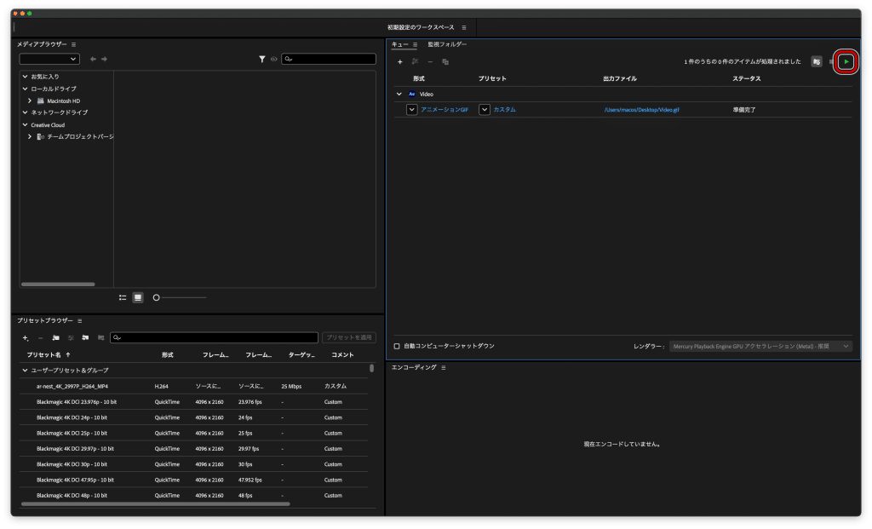Switch Media Browser to list view
The image size is (872, 529).
point(123,297)
